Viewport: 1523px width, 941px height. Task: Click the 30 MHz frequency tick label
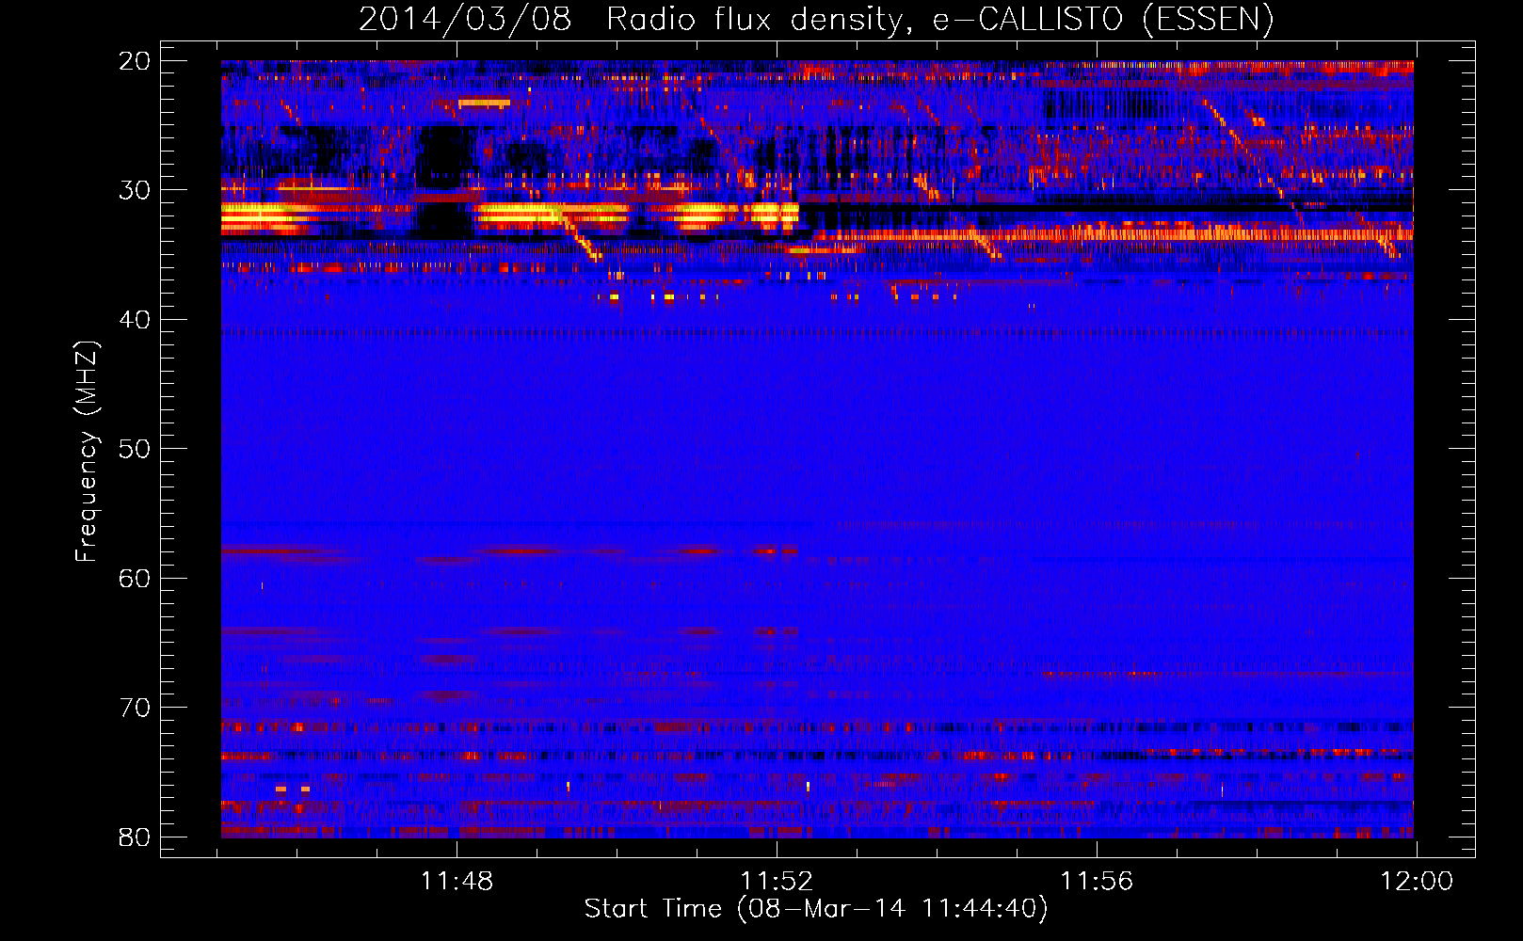coord(135,190)
